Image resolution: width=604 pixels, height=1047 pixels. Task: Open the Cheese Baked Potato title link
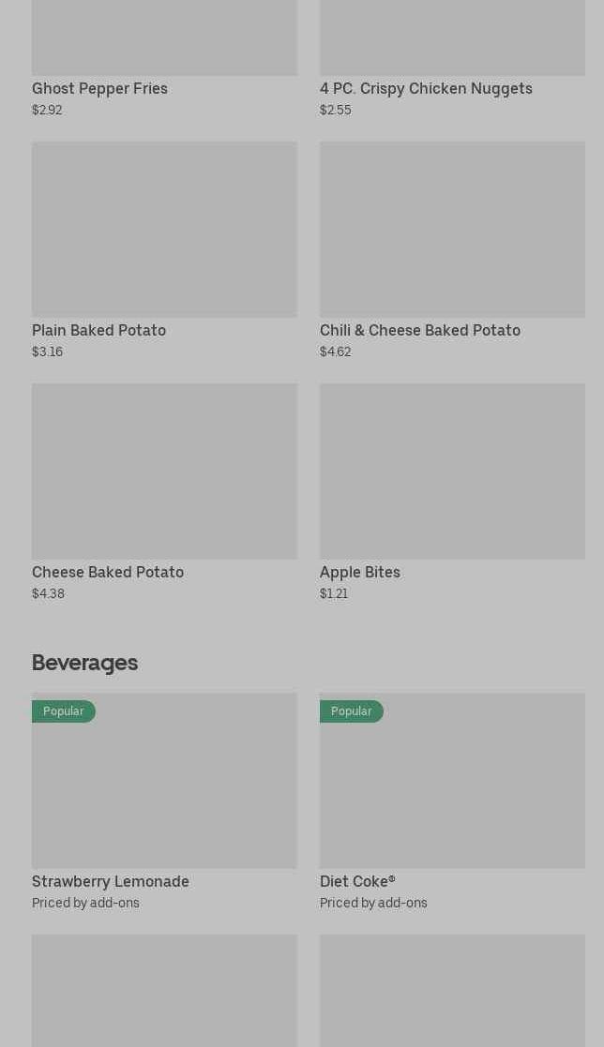click(108, 572)
